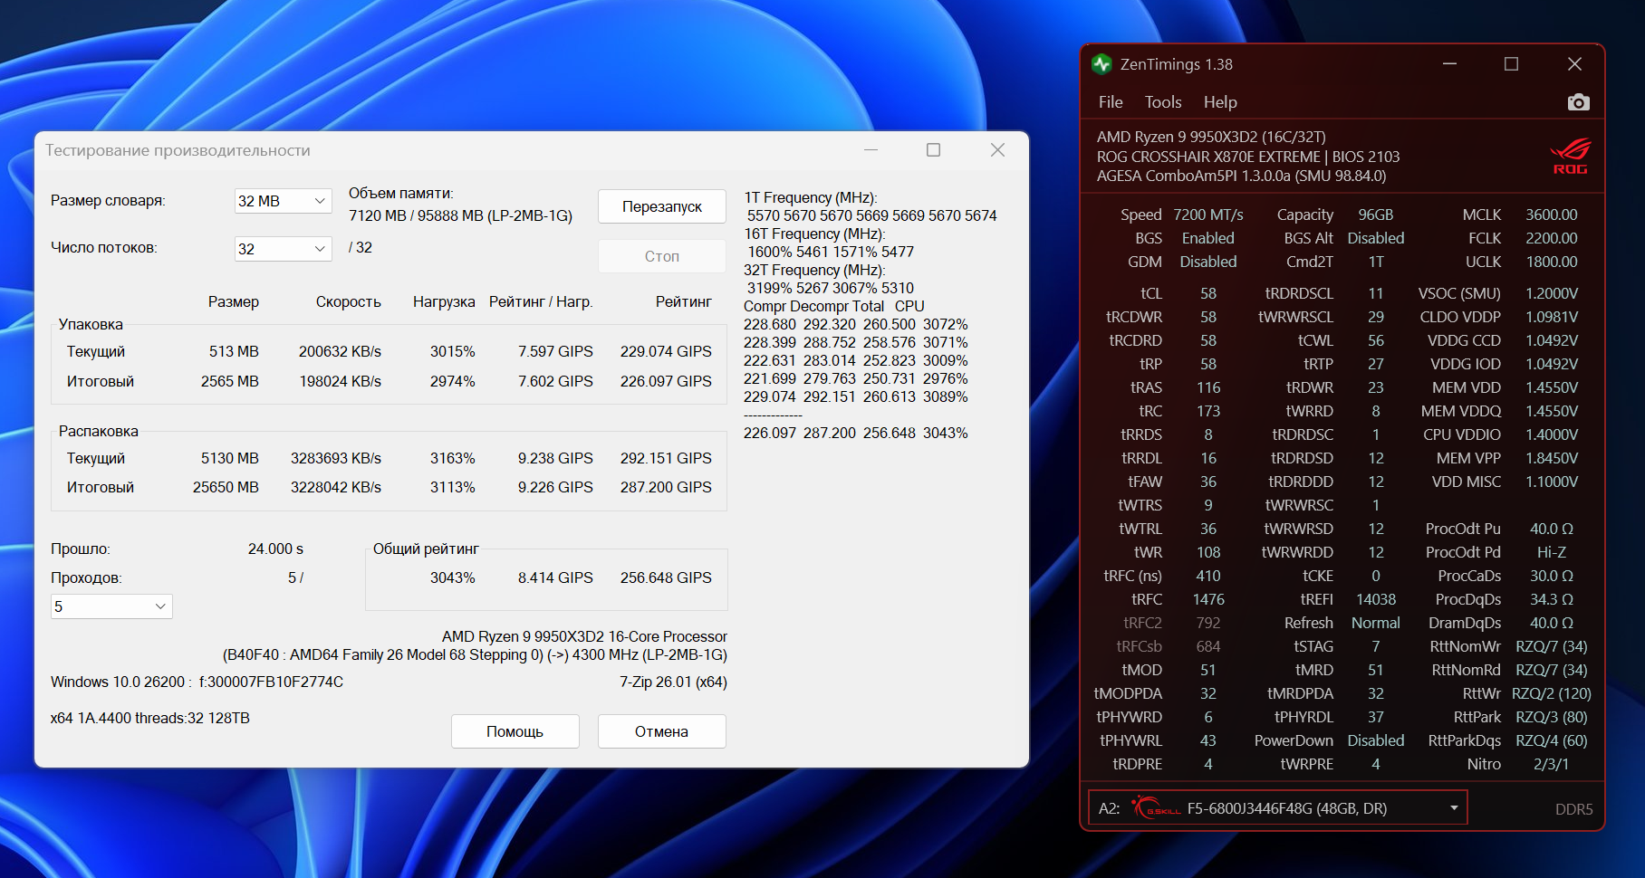The height and width of the screenshot is (878, 1645).
Task: Minimize the ZenTimings window
Action: coord(1449,64)
